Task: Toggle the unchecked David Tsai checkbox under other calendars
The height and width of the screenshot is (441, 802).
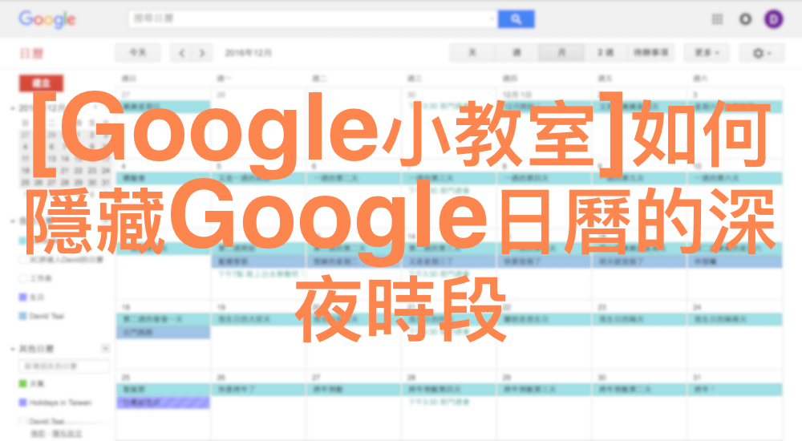Action: 22,421
